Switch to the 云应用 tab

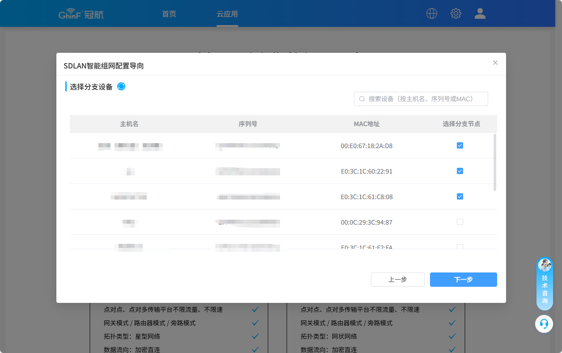(227, 14)
